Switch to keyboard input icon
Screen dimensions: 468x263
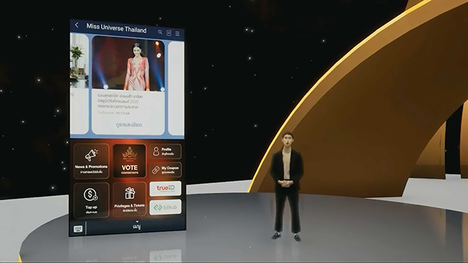pos(78,229)
